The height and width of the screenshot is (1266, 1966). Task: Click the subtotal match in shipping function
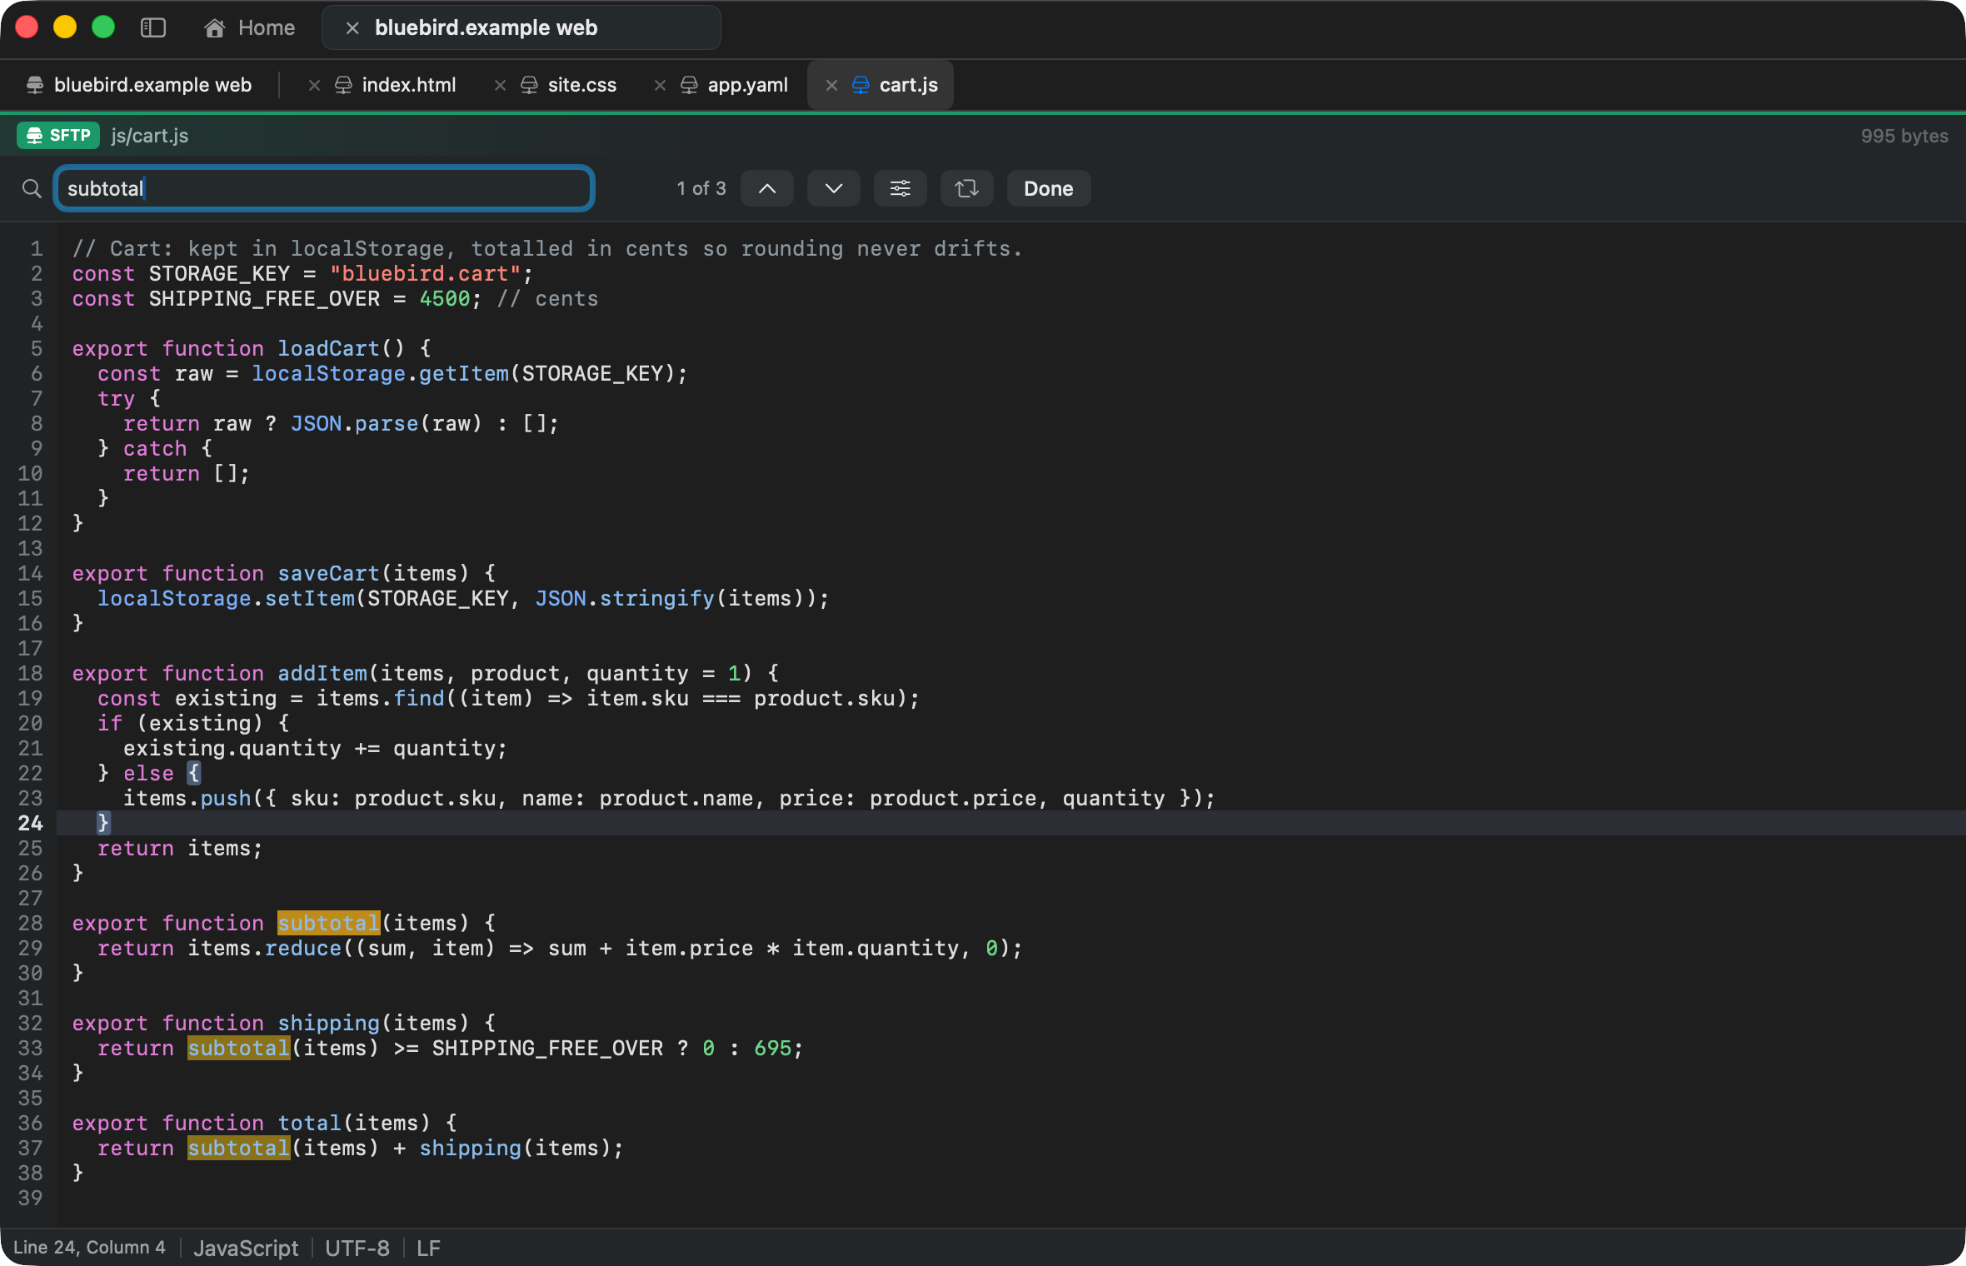tap(239, 1048)
